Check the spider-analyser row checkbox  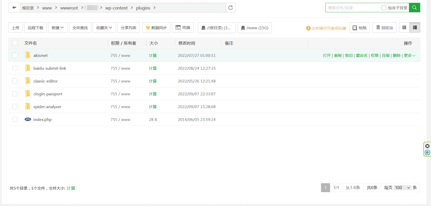pyautogui.click(x=15, y=106)
